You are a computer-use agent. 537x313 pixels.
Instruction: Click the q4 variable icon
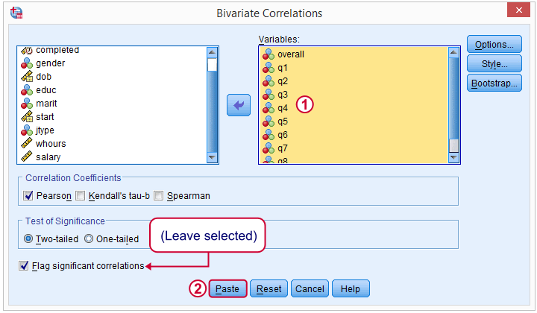[268, 108]
